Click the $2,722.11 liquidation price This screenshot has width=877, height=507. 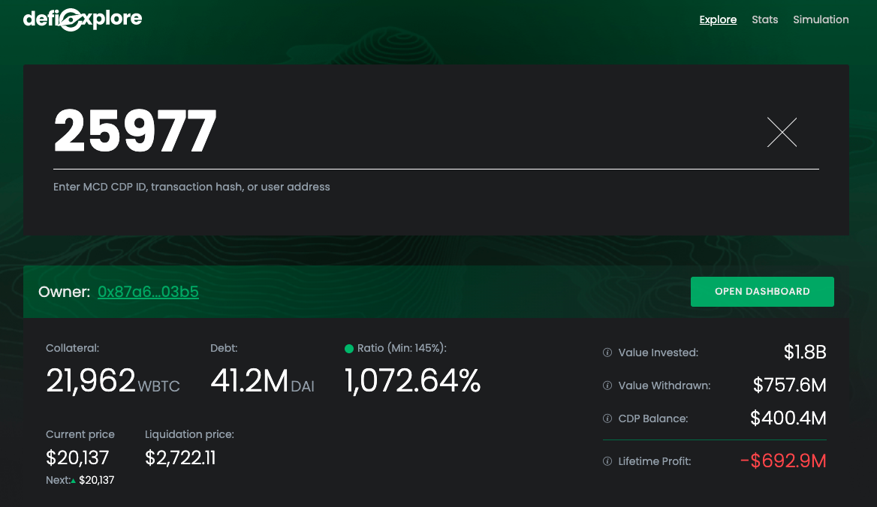[x=180, y=457]
